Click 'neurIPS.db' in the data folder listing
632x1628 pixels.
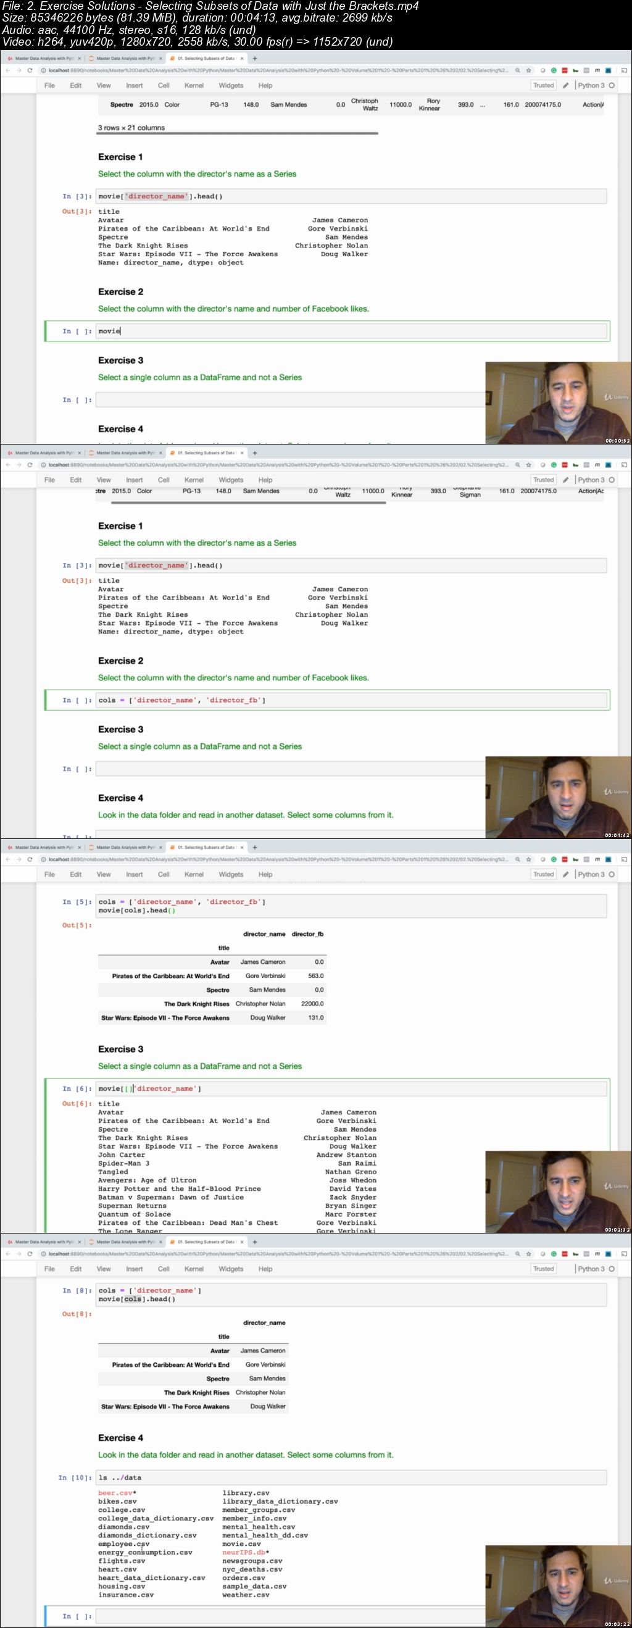coord(243,1552)
